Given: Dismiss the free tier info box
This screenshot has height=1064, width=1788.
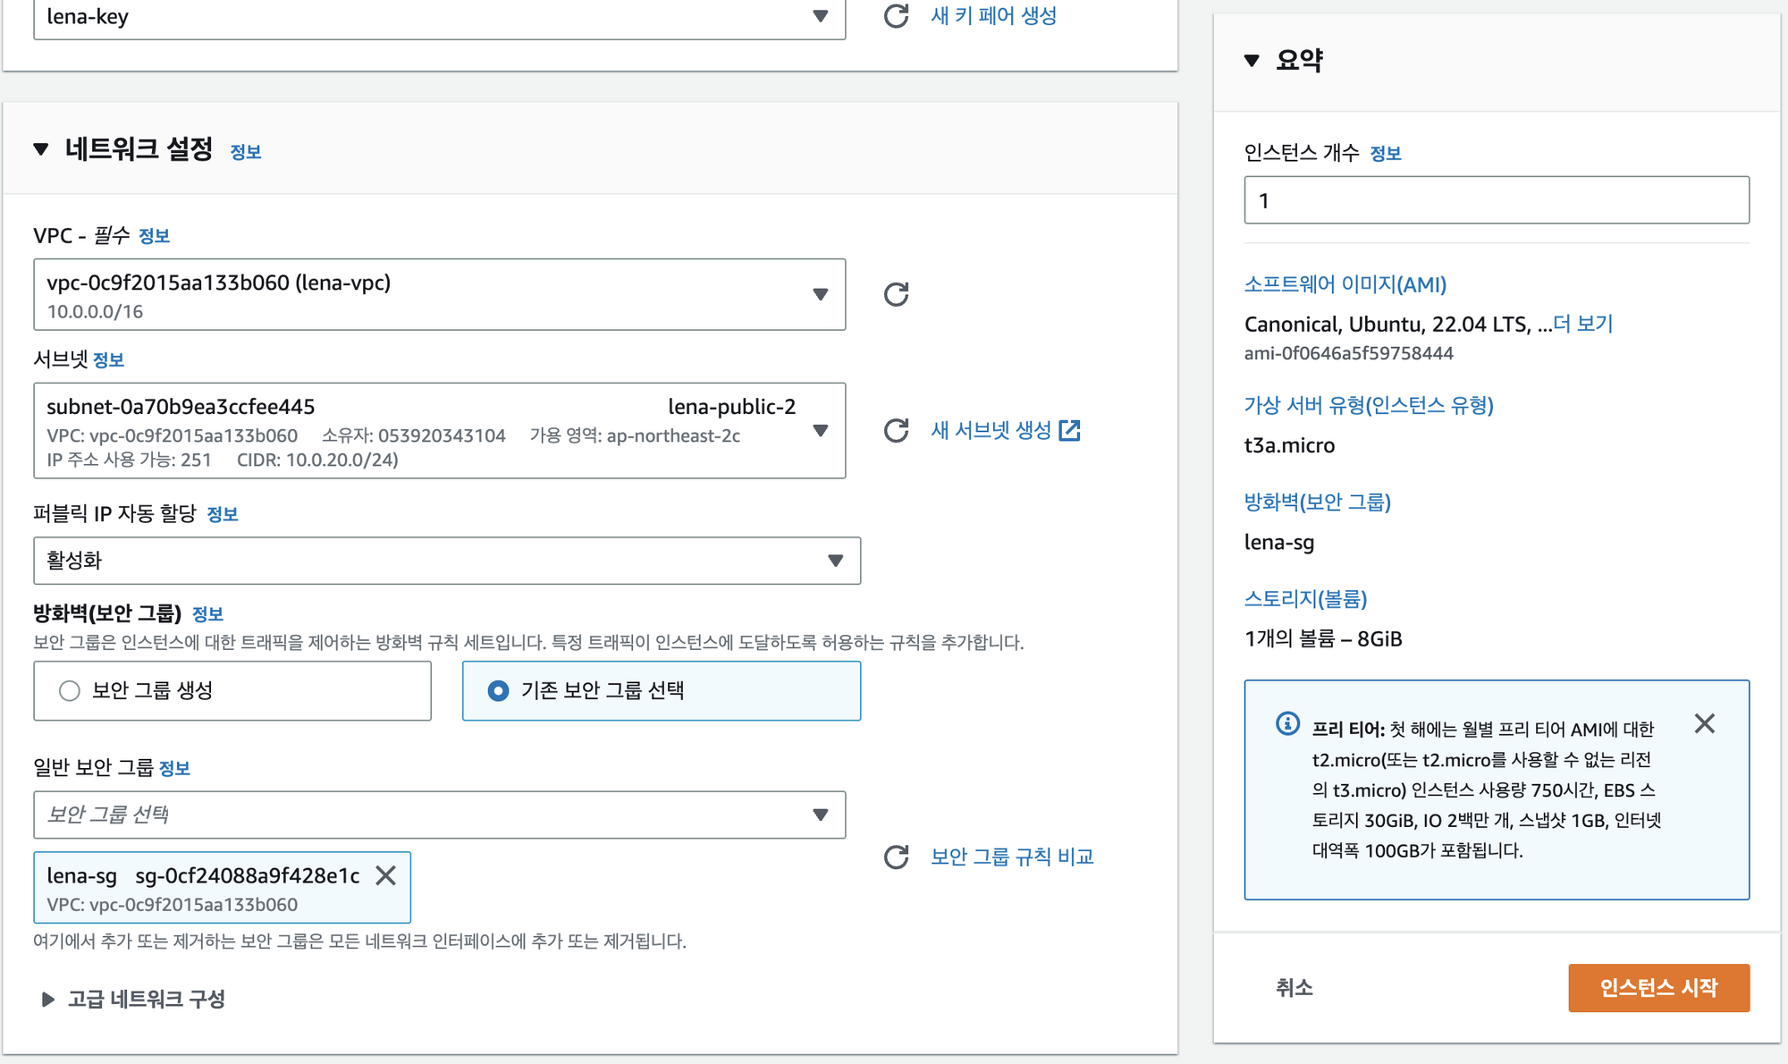Looking at the screenshot, I should tap(1704, 723).
